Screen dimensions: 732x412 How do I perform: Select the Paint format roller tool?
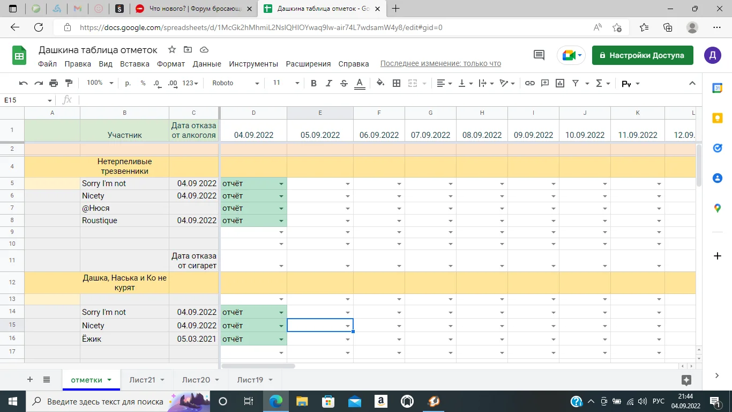[69, 83]
